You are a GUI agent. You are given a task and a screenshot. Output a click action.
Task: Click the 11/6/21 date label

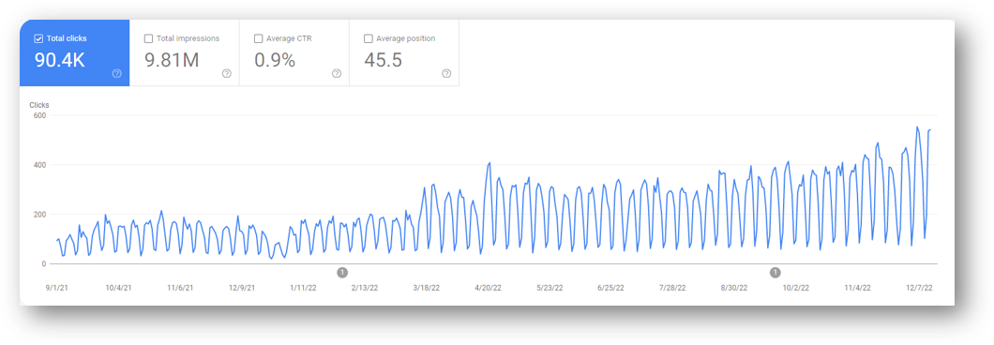(180, 288)
